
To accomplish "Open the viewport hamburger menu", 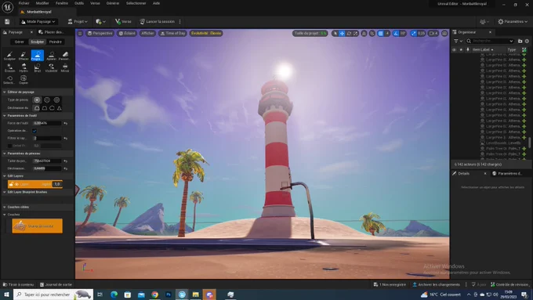I will (80, 34).
